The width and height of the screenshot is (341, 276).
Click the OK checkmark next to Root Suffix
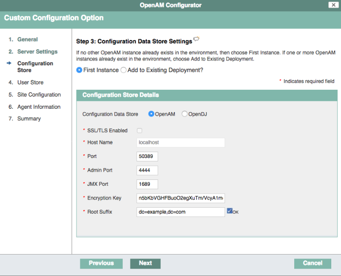[229, 211]
